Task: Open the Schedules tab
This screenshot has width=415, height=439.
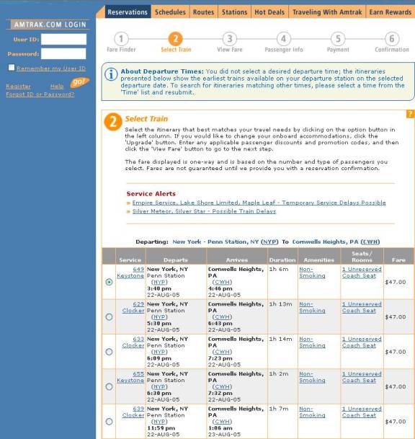Action: pyautogui.click(x=170, y=12)
